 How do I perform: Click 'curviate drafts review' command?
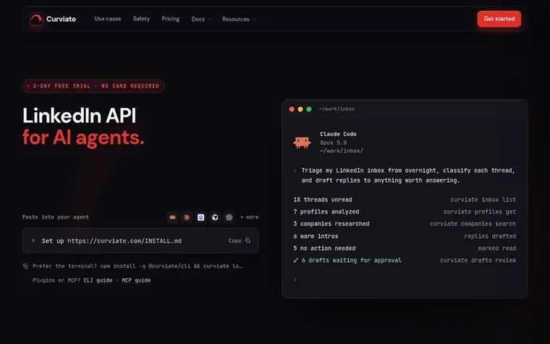(478, 260)
